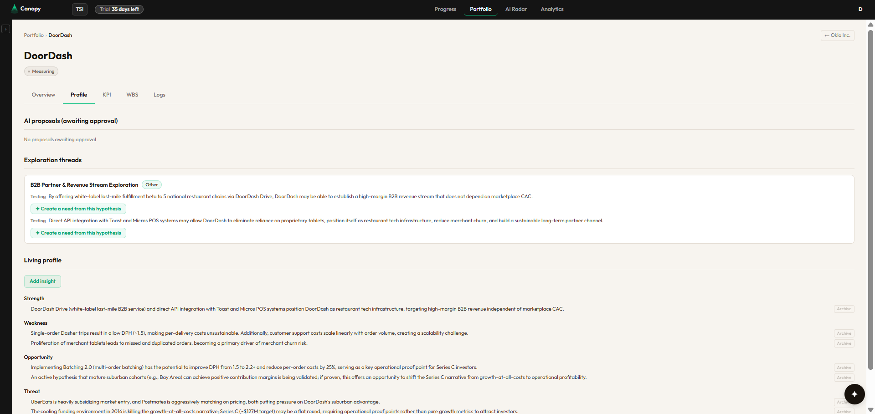Click the AI proposals (awaiting approval) heading
This screenshot has width=875, height=414.
(x=71, y=121)
